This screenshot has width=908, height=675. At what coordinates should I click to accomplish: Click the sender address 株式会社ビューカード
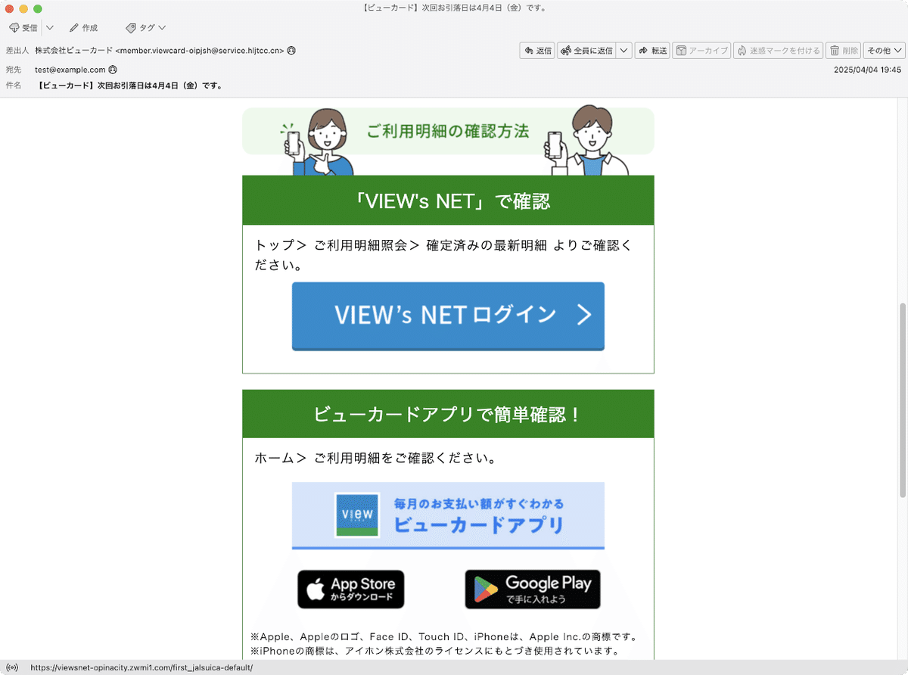pos(160,51)
